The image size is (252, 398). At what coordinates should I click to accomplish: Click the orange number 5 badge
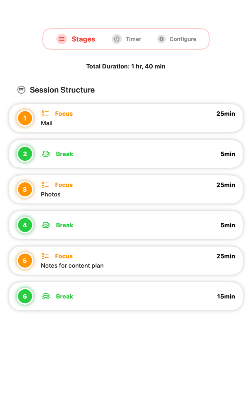click(x=25, y=261)
